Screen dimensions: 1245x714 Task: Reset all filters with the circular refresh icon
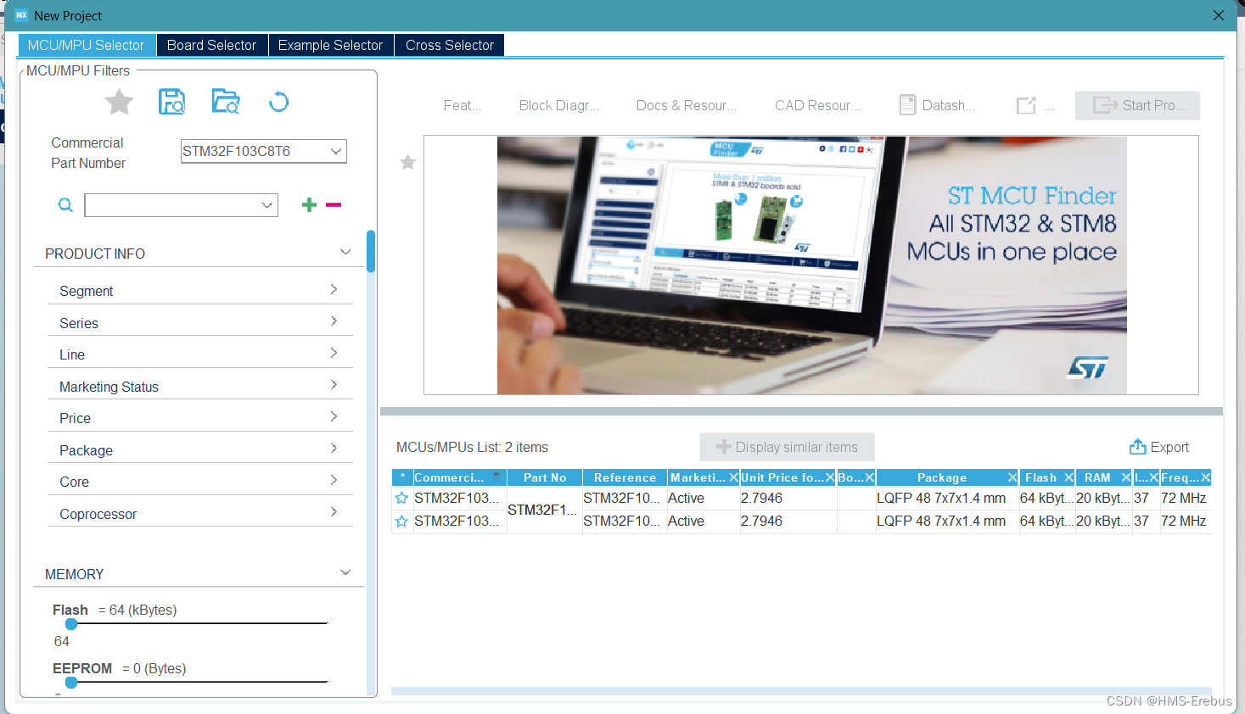click(278, 102)
